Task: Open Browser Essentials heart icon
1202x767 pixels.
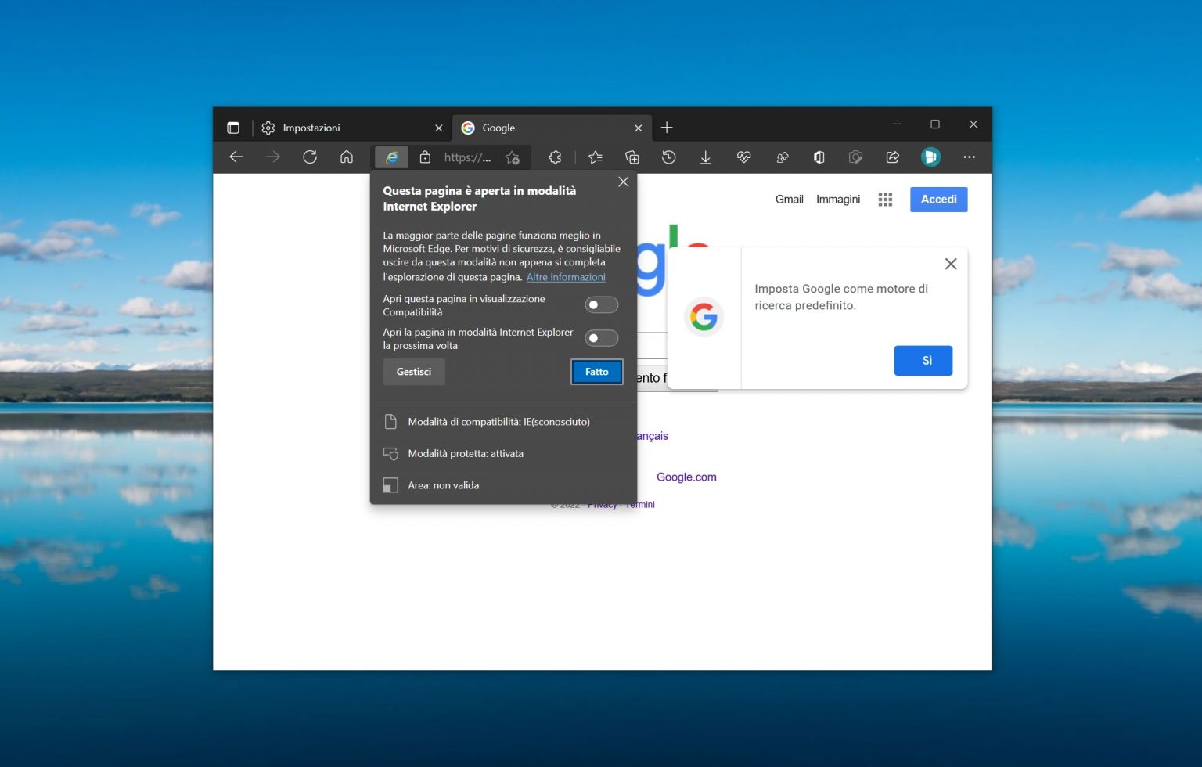Action: point(743,157)
